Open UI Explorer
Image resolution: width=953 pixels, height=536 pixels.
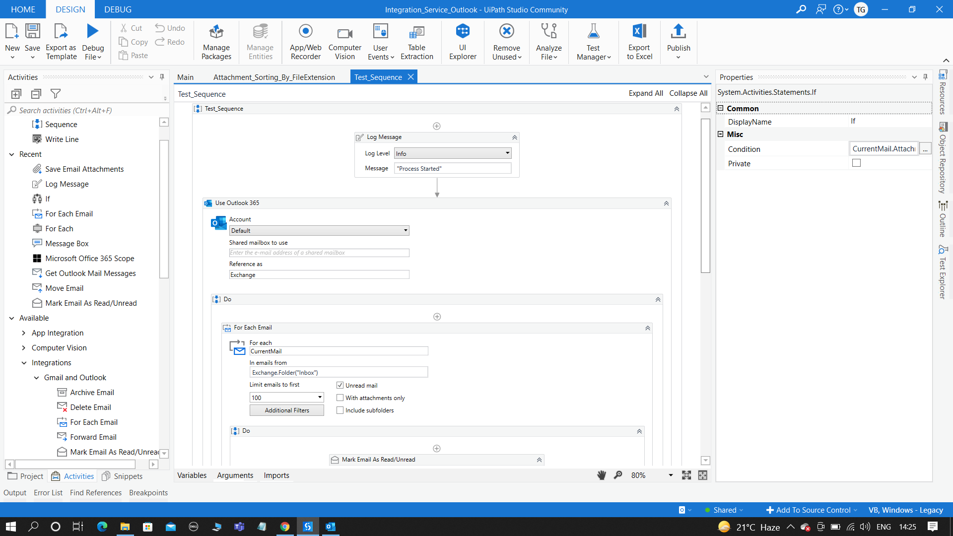coord(462,42)
